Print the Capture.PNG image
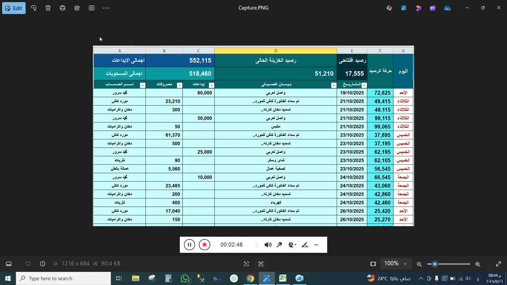507x285 pixels. pyautogui.click(x=63, y=8)
